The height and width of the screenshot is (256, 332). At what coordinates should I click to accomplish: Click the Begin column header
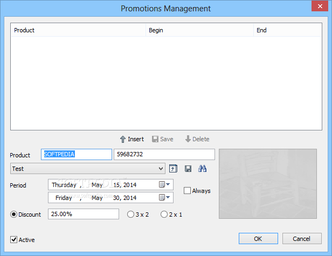[199, 30]
